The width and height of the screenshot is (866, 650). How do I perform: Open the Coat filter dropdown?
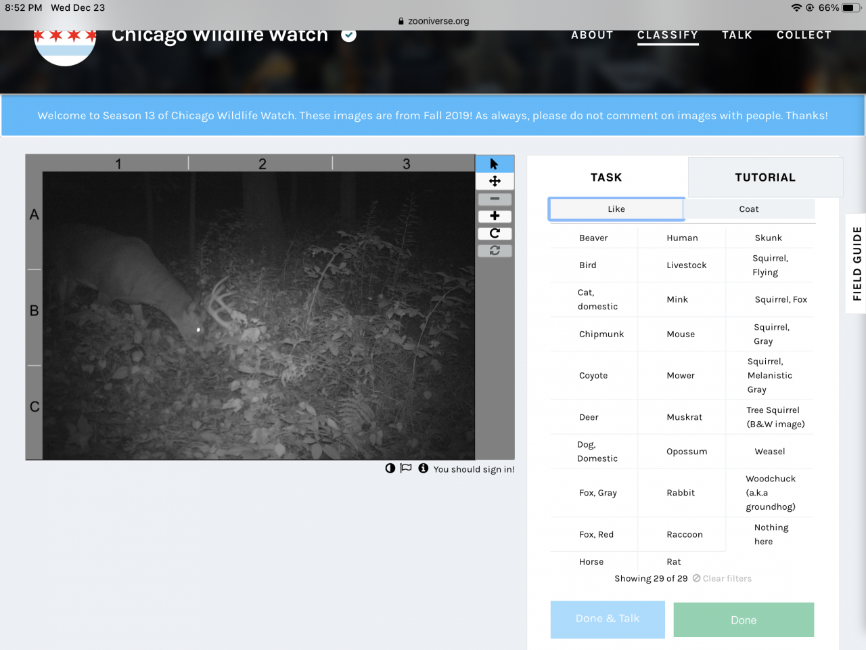749,209
